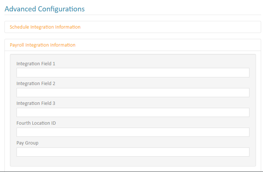The image size is (263, 172).
Task: Click the Pay Group label text
Action: [x=28, y=143]
